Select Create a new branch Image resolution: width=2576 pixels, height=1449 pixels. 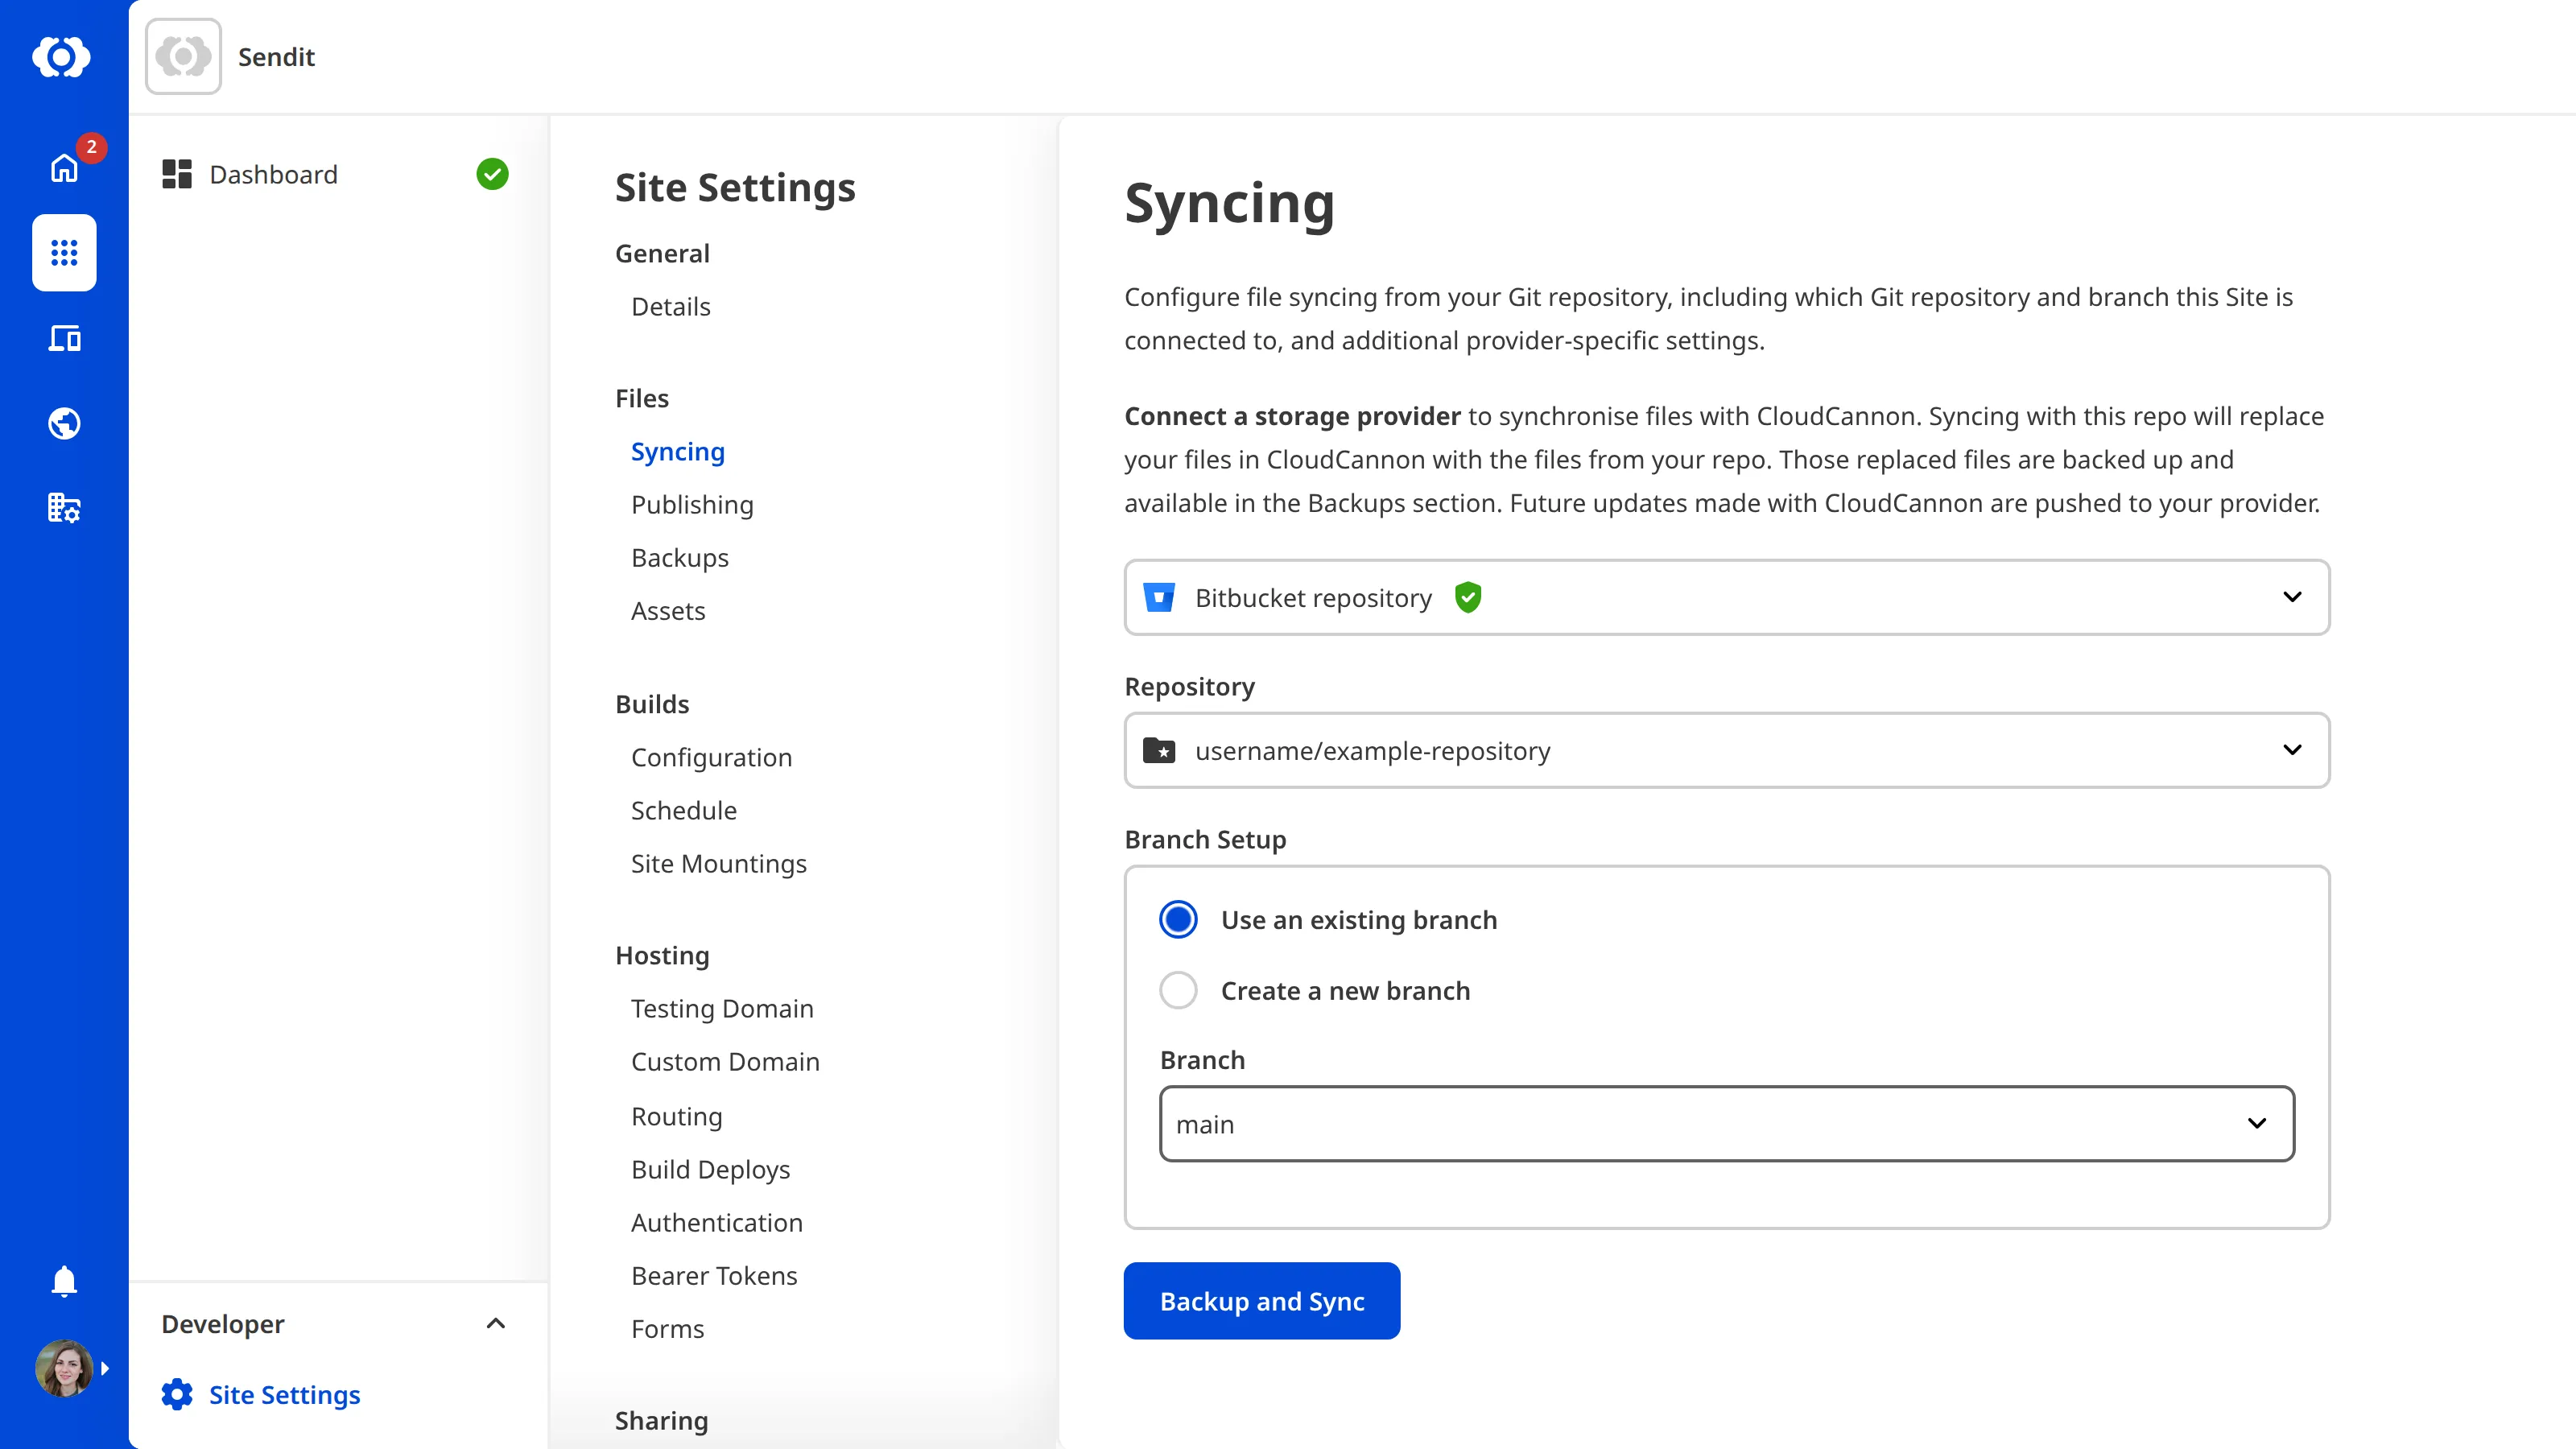tap(1178, 990)
